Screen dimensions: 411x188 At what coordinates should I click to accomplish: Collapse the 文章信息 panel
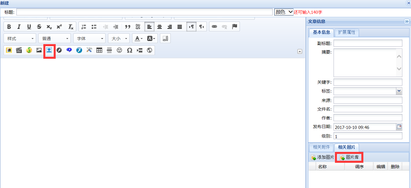coord(406,21)
